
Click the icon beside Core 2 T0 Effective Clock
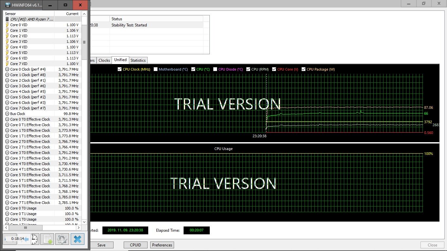click(x=7, y=142)
